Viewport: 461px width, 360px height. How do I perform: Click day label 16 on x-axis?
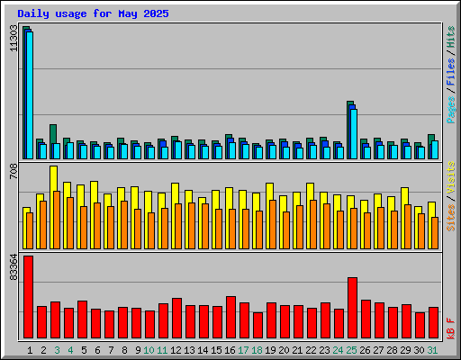[230, 350]
